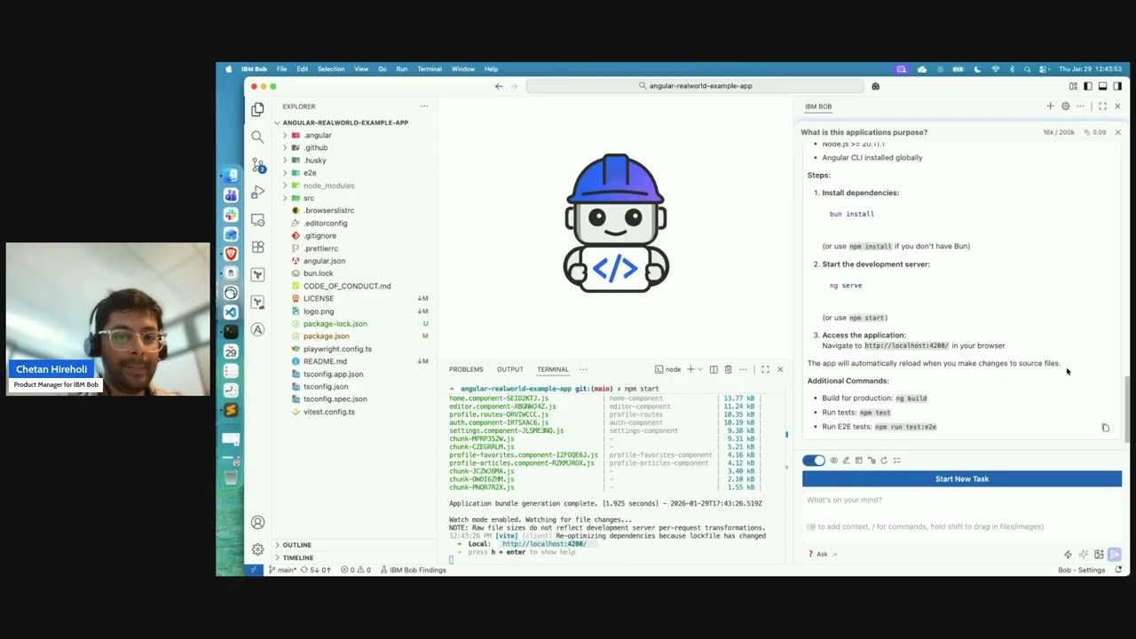Open Slack from the macOS dock
The height and width of the screenshot is (639, 1136).
[x=231, y=214]
